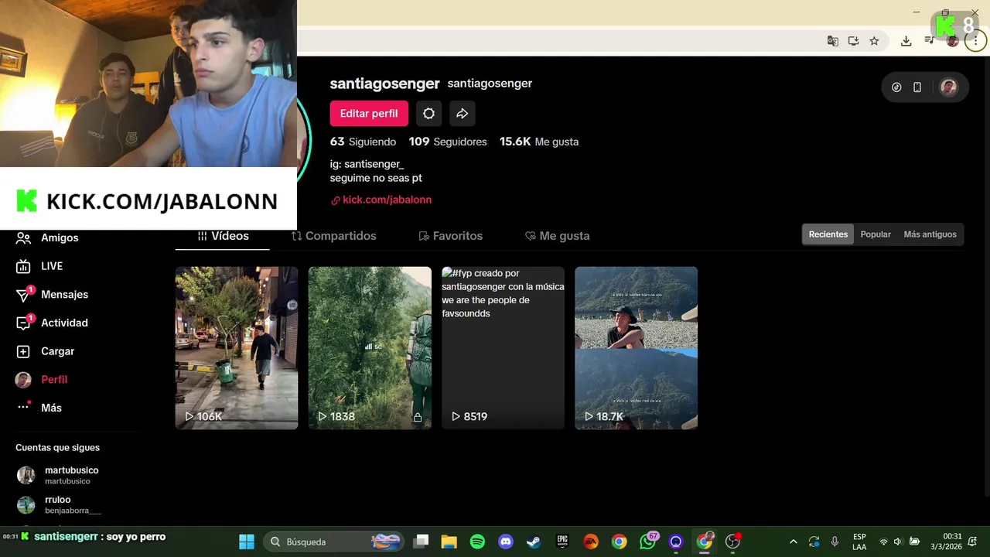Viewport: 990px width, 557px height.
Task: Open Google Chrome icon next to EA
Action: (x=619, y=542)
